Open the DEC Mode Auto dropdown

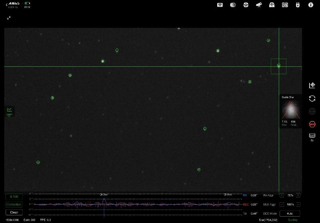tap(290, 213)
